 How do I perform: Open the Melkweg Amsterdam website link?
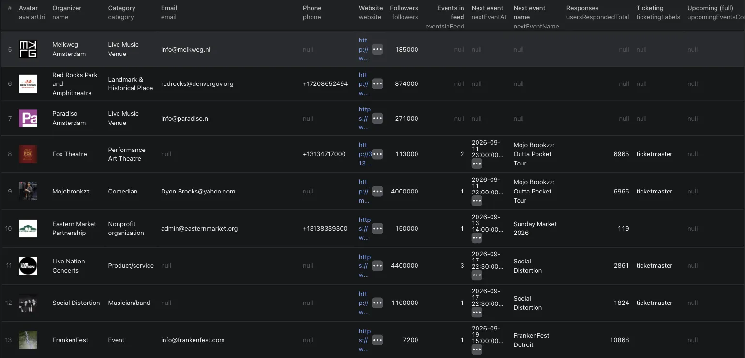(364, 49)
